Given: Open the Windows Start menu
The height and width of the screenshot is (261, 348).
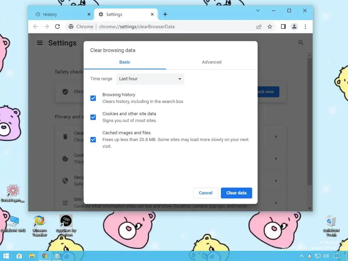Looking at the screenshot, I should point(6,256).
